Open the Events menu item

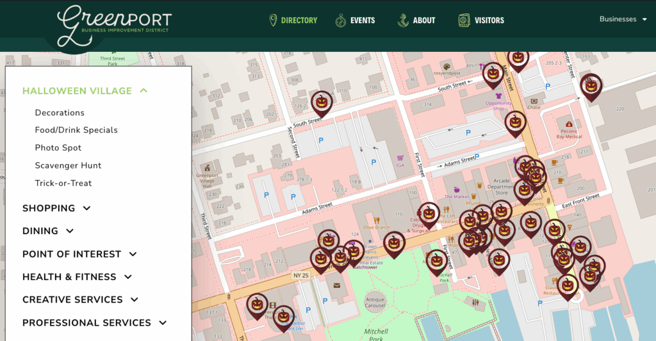coord(362,21)
